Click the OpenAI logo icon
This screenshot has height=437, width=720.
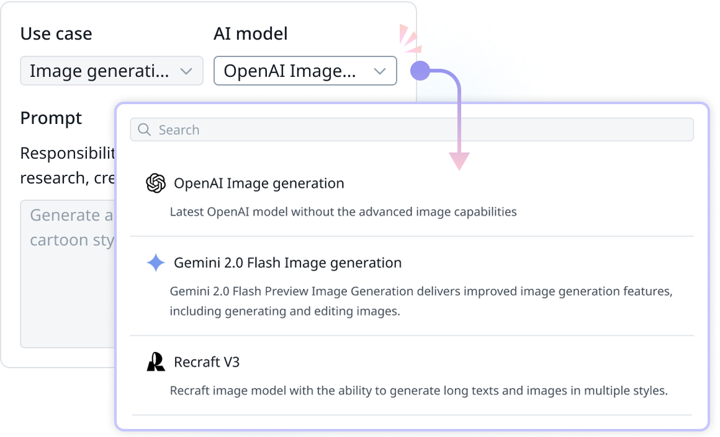(x=156, y=183)
